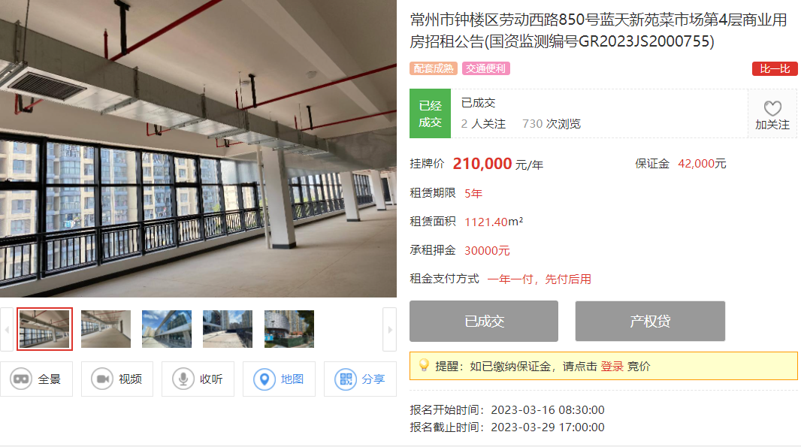The height and width of the screenshot is (447, 801).
Task: Select the fifth building facade thumbnail
Action: (289, 329)
